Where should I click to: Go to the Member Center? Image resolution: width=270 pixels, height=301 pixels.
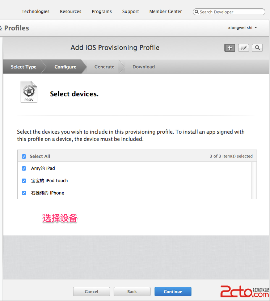[x=165, y=12]
